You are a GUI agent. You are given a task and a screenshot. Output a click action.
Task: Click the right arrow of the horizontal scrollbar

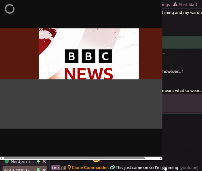pos(161,158)
